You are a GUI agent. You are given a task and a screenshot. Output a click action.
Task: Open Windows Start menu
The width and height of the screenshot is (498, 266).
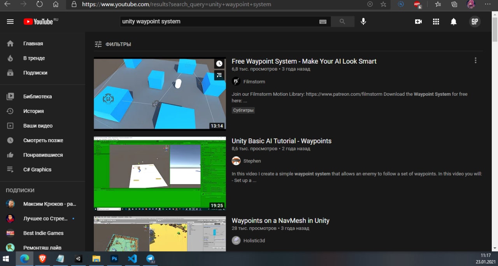[6, 259]
